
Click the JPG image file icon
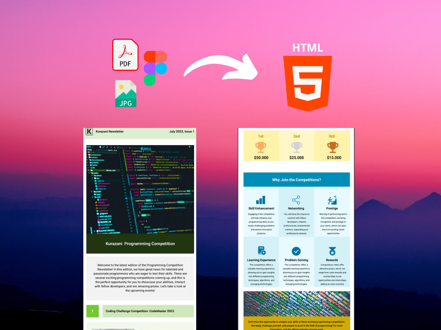(126, 93)
